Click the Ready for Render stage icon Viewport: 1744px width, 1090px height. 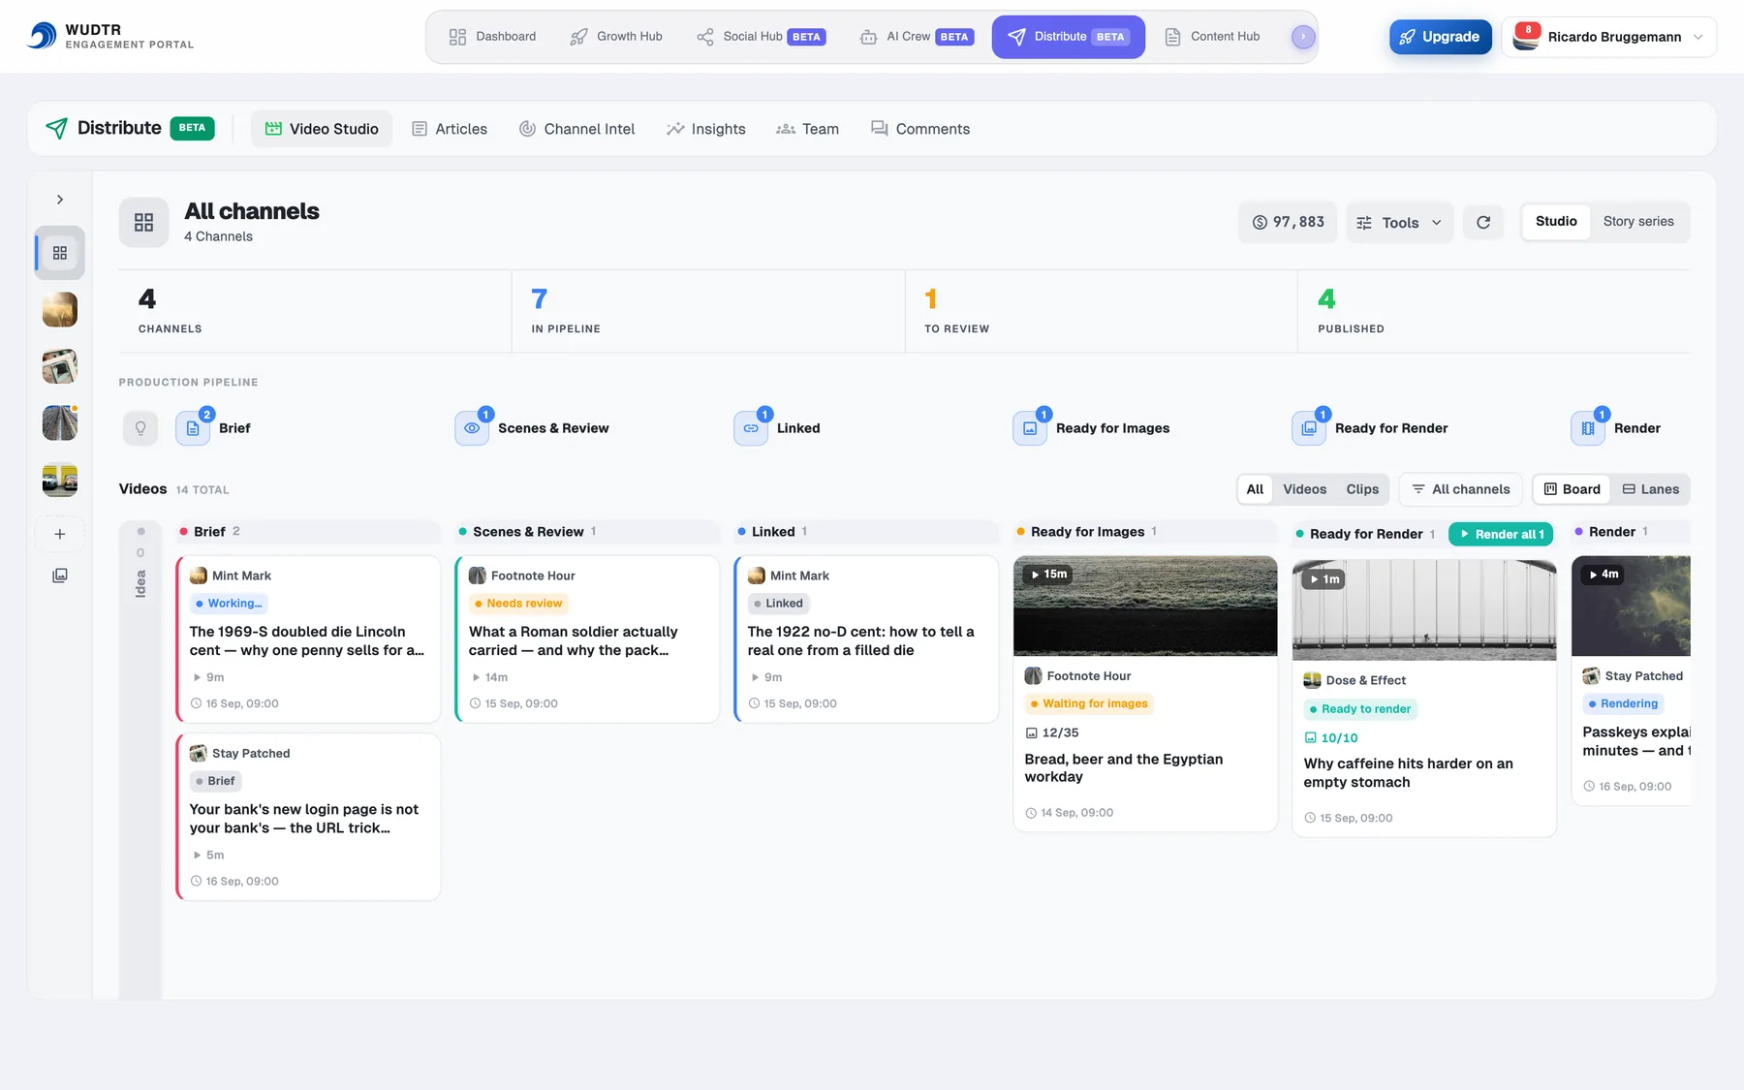(x=1309, y=428)
